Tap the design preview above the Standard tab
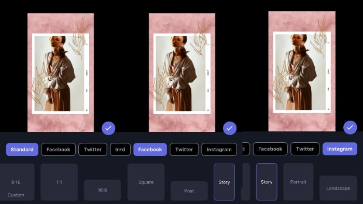This screenshot has width=363, height=204. [61, 72]
